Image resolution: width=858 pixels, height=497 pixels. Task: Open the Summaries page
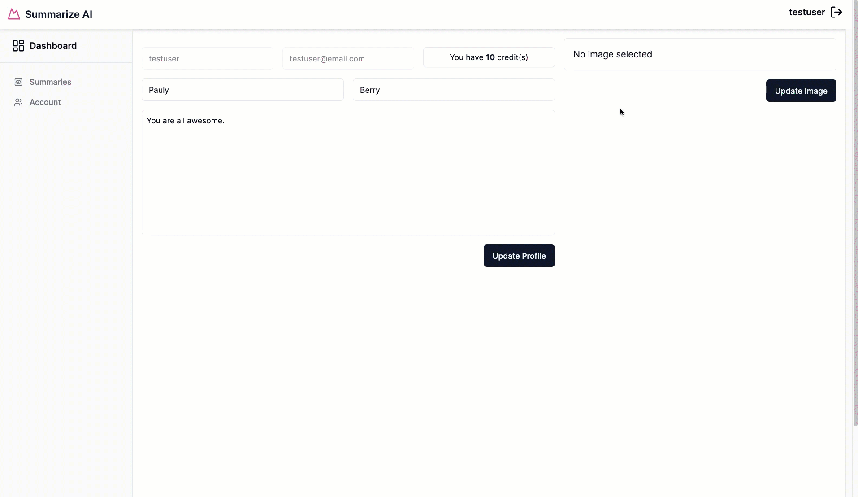point(50,82)
